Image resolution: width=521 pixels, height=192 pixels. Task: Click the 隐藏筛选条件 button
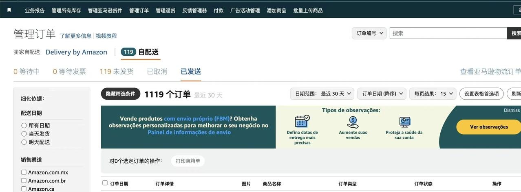click(121, 94)
